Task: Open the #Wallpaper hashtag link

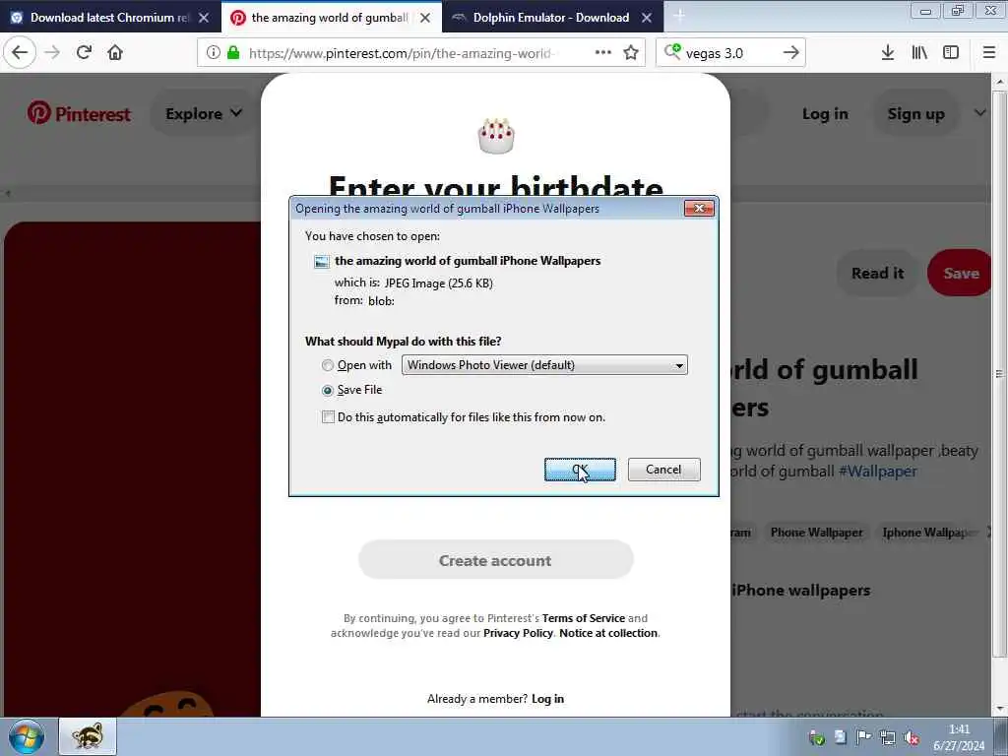Action: tap(877, 472)
